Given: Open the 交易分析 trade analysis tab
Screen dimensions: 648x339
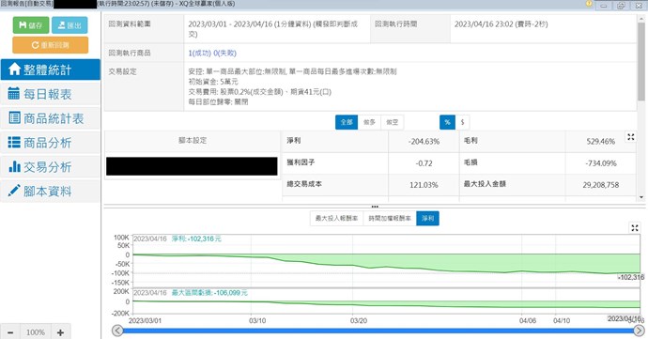Looking at the screenshot, I should click(x=50, y=167).
